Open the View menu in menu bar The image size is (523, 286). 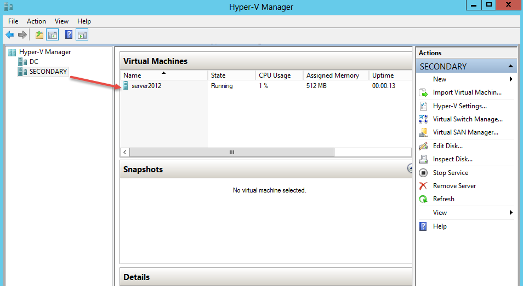tap(62, 21)
